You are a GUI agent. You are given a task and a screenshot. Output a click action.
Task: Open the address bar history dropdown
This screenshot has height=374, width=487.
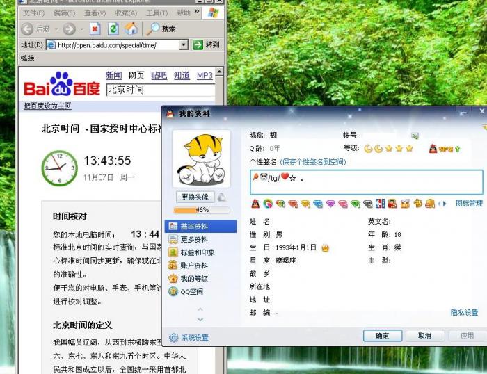[184, 45]
